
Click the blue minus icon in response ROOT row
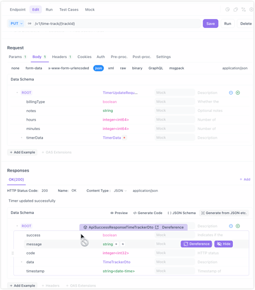231,226
